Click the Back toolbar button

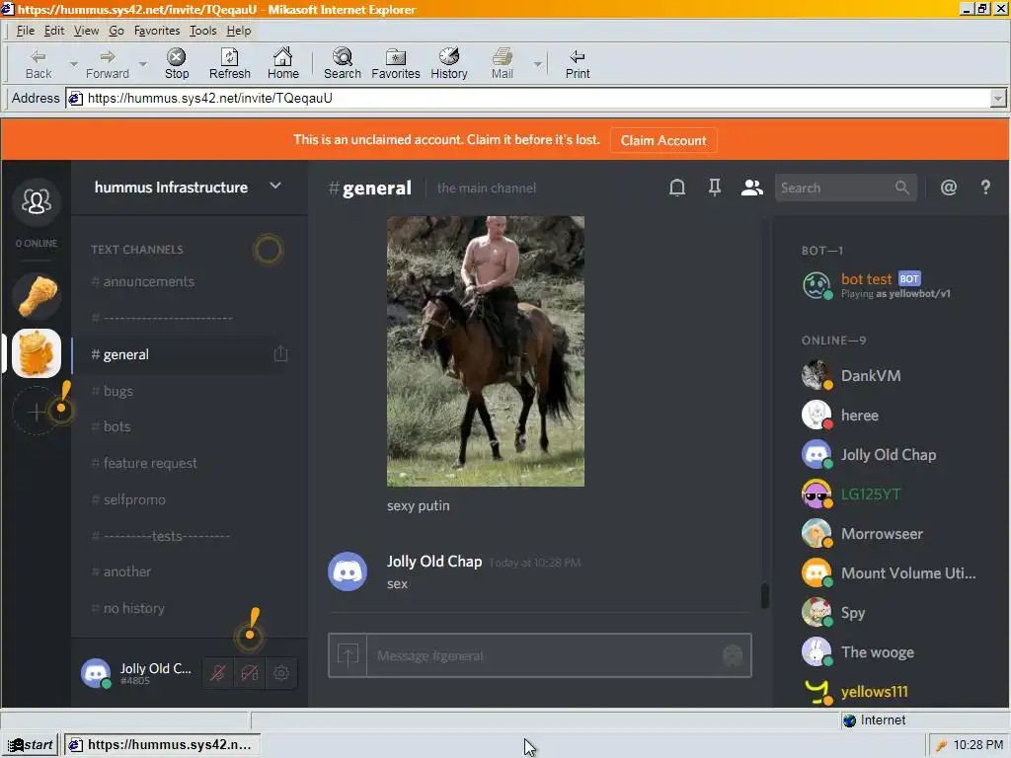tap(39, 64)
